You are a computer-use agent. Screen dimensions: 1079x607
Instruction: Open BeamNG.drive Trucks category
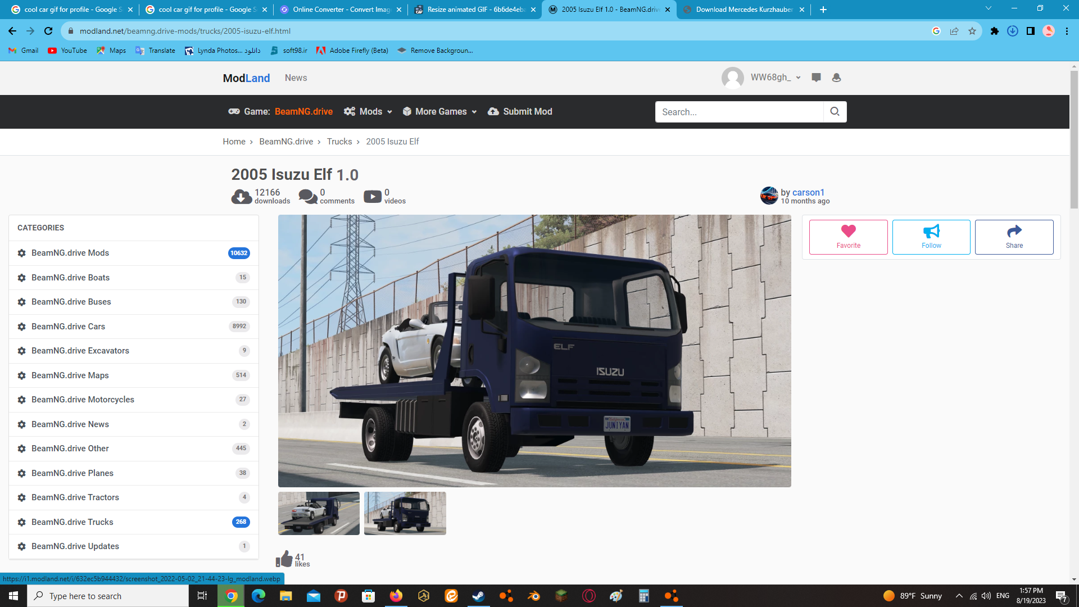click(72, 522)
